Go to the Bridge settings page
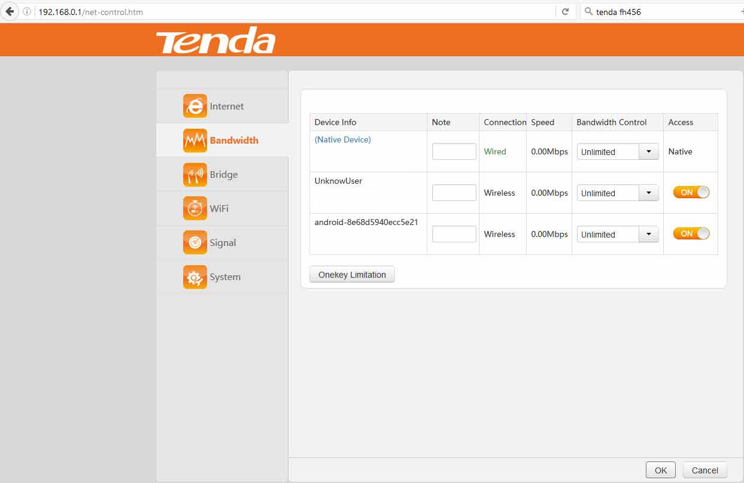 pyautogui.click(x=222, y=174)
